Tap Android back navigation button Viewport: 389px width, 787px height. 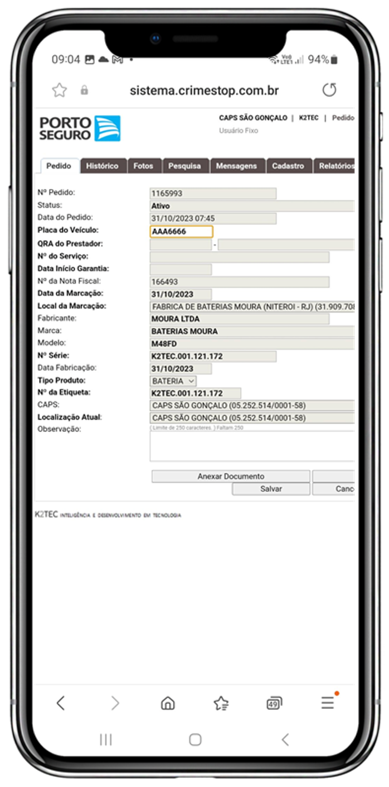pos(285,740)
